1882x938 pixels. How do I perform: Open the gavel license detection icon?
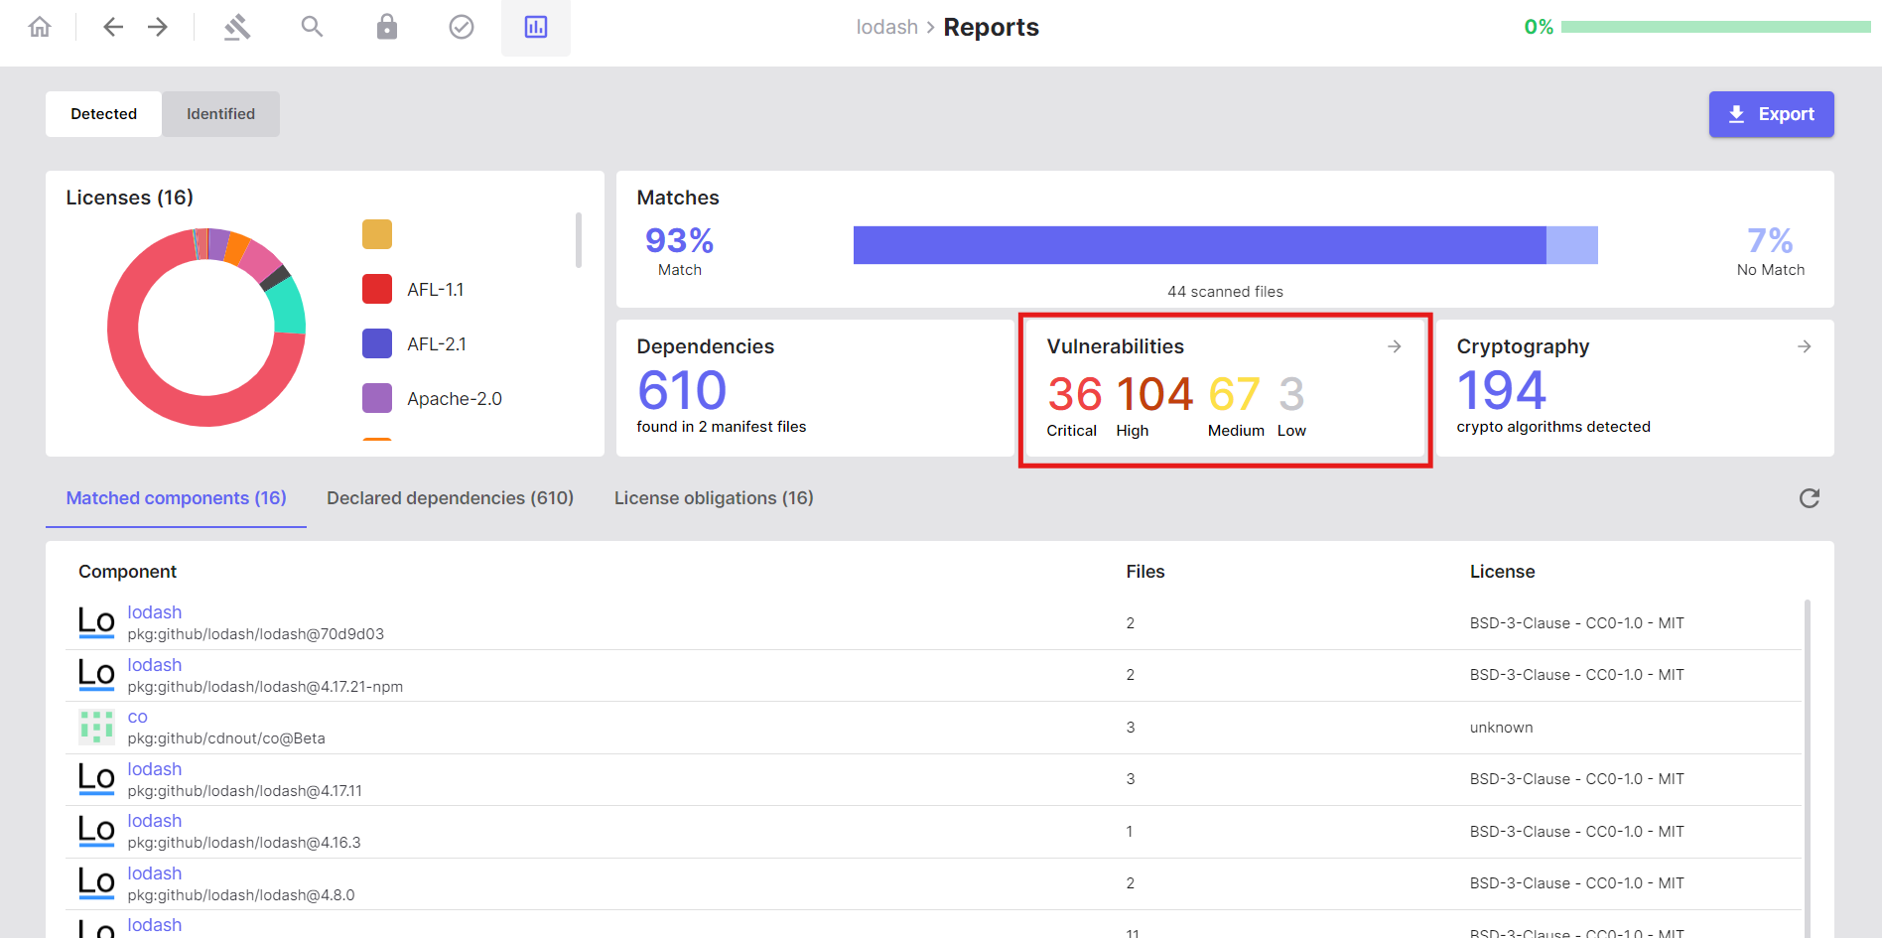pos(237,27)
